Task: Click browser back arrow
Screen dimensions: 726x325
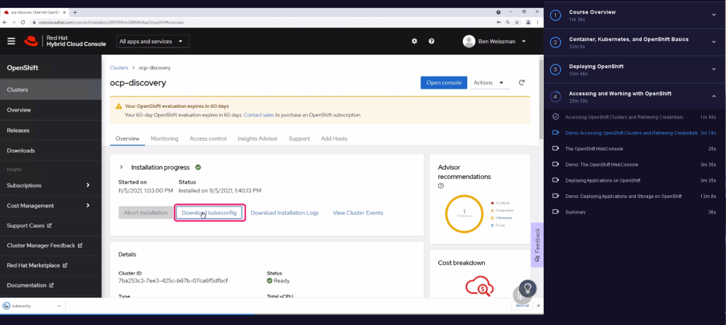Action: (5, 22)
